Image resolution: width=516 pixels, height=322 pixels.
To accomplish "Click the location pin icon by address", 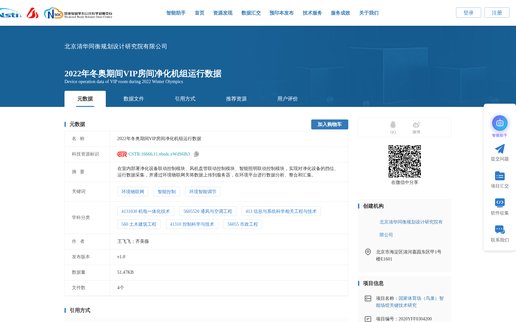I will [368, 252].
